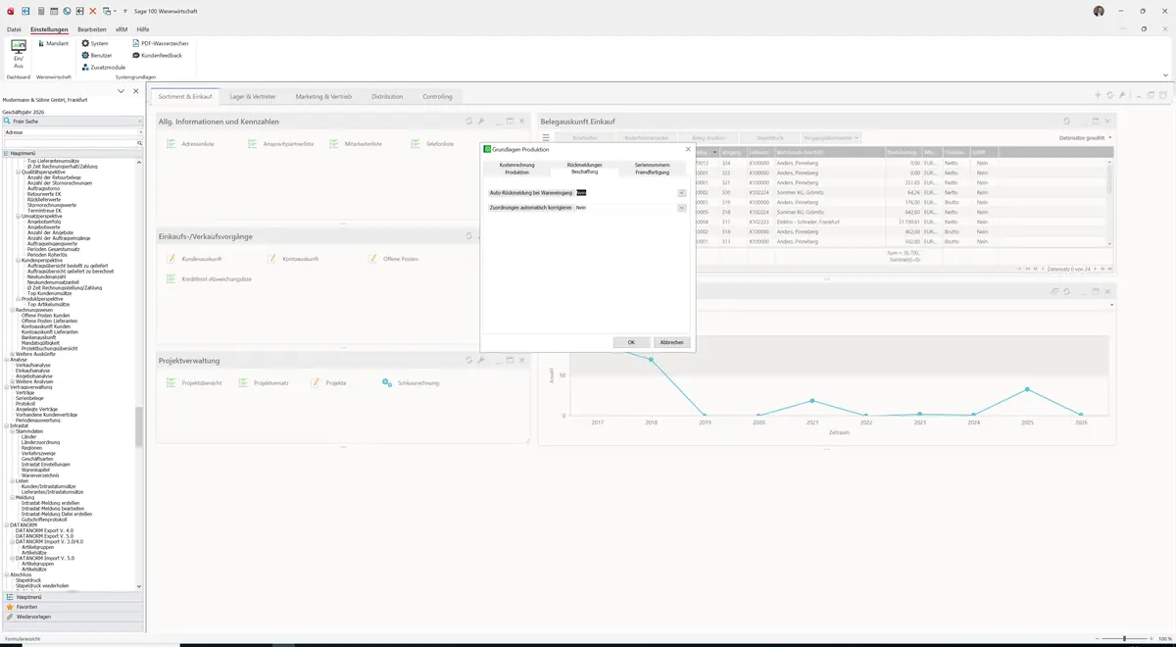Screen dimensions: 1176x647
Task: Click the windows arrangement icon in quick access toolbar
Action: pos(107,11)
